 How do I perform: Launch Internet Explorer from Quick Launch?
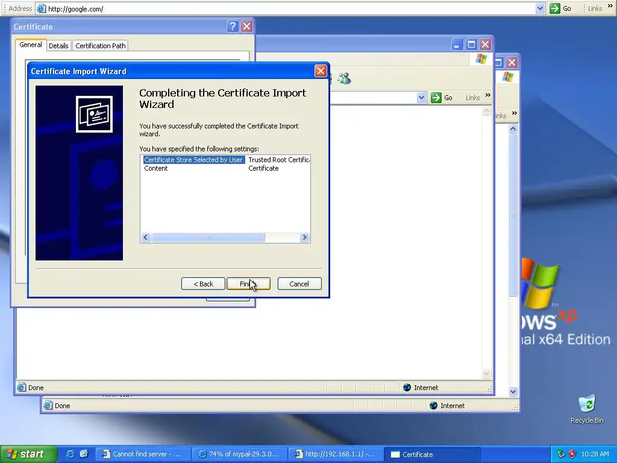click(x=70, y=454)
